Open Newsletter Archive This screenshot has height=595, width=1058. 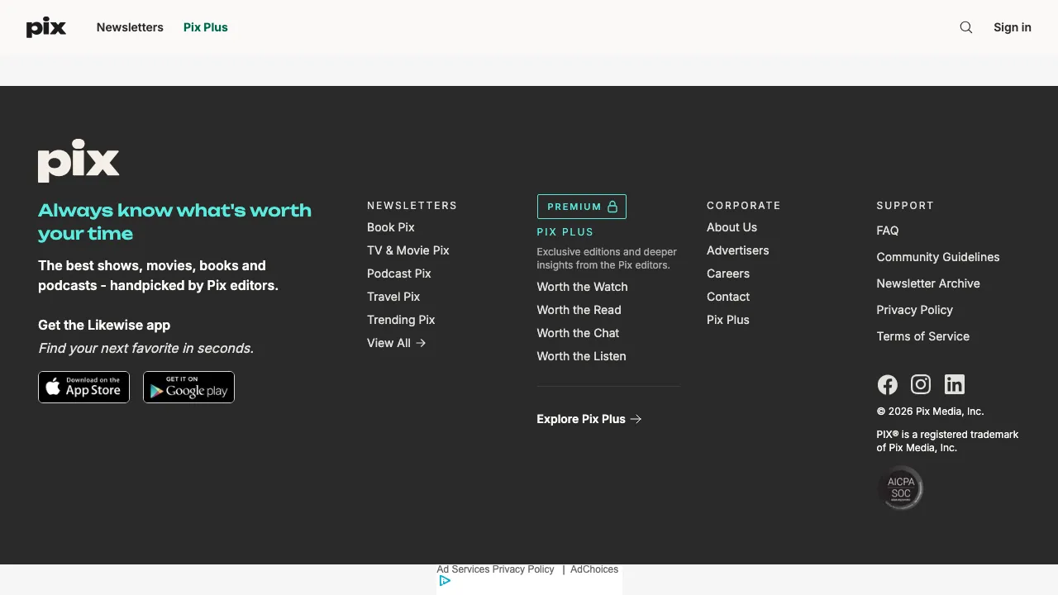tap(928, 283)
